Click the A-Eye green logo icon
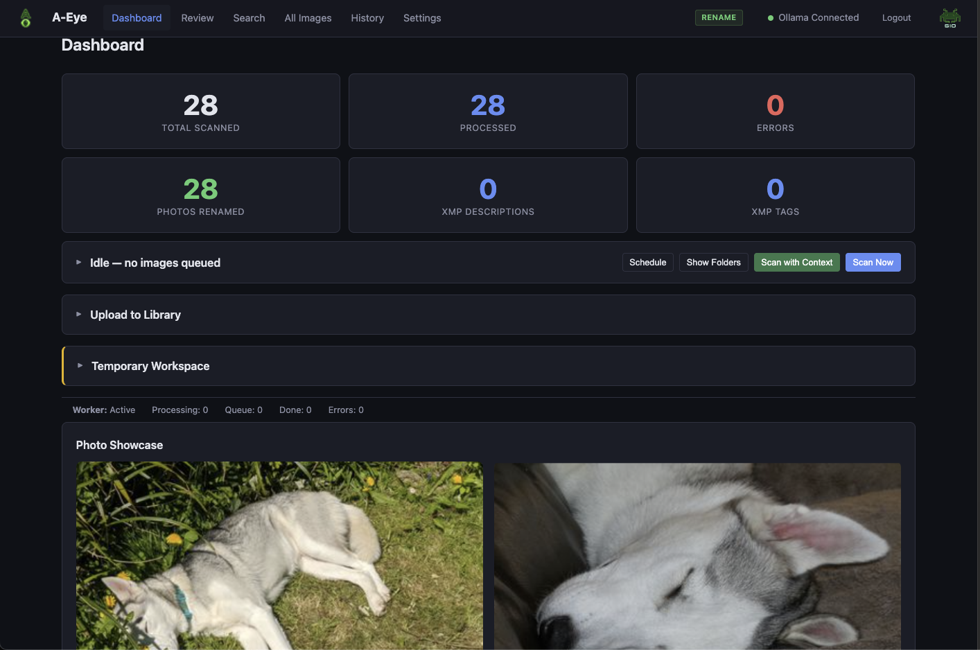This screenshot has height=650, width=980. coord(26,18)
